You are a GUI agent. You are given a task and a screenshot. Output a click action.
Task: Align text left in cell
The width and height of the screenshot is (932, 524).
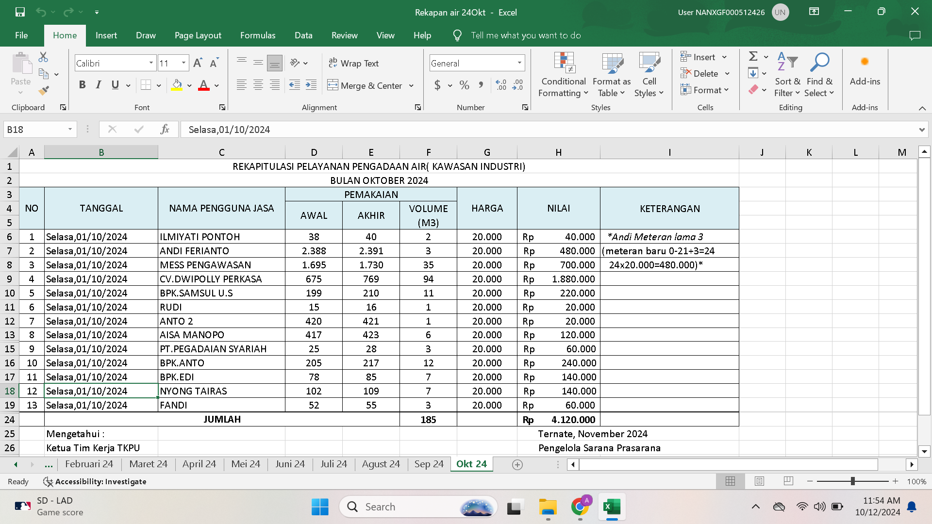point(241,85)
